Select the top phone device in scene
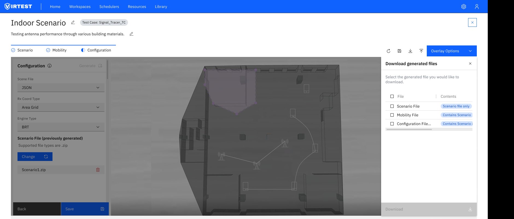Image resolution: width=514 pixels, height=219 pixels. pyautogui.click(x=306, y=88)
